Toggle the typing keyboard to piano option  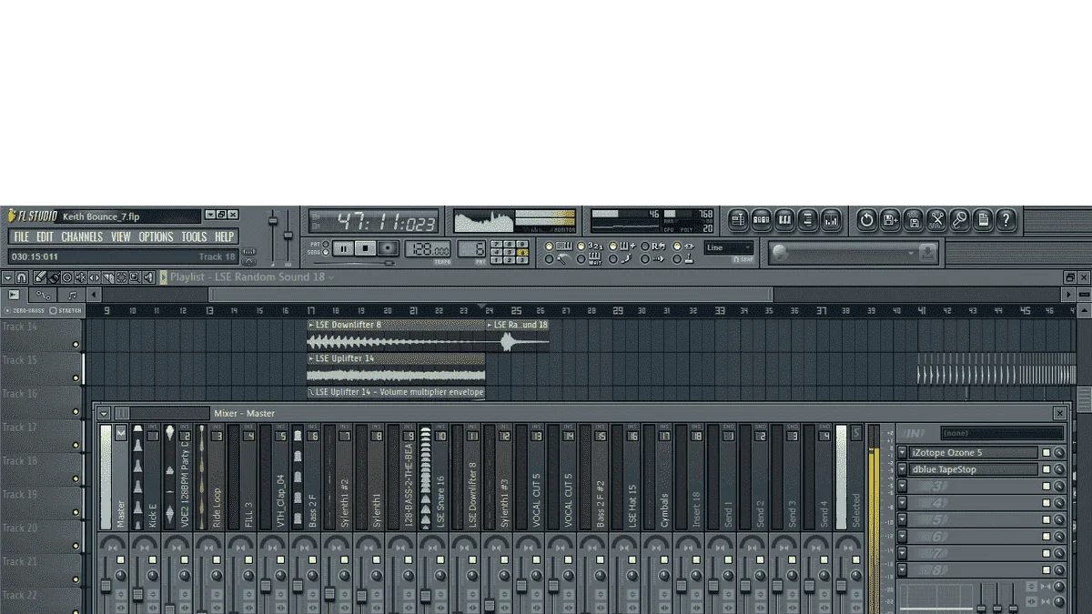tap(557, 246)
